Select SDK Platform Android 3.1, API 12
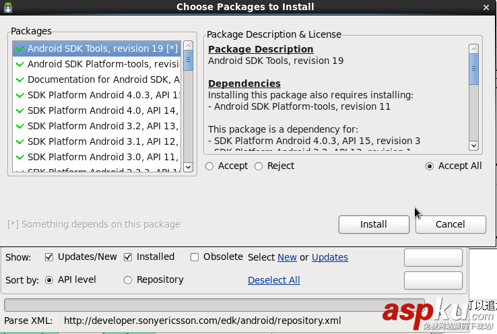 tap(97, 141)
